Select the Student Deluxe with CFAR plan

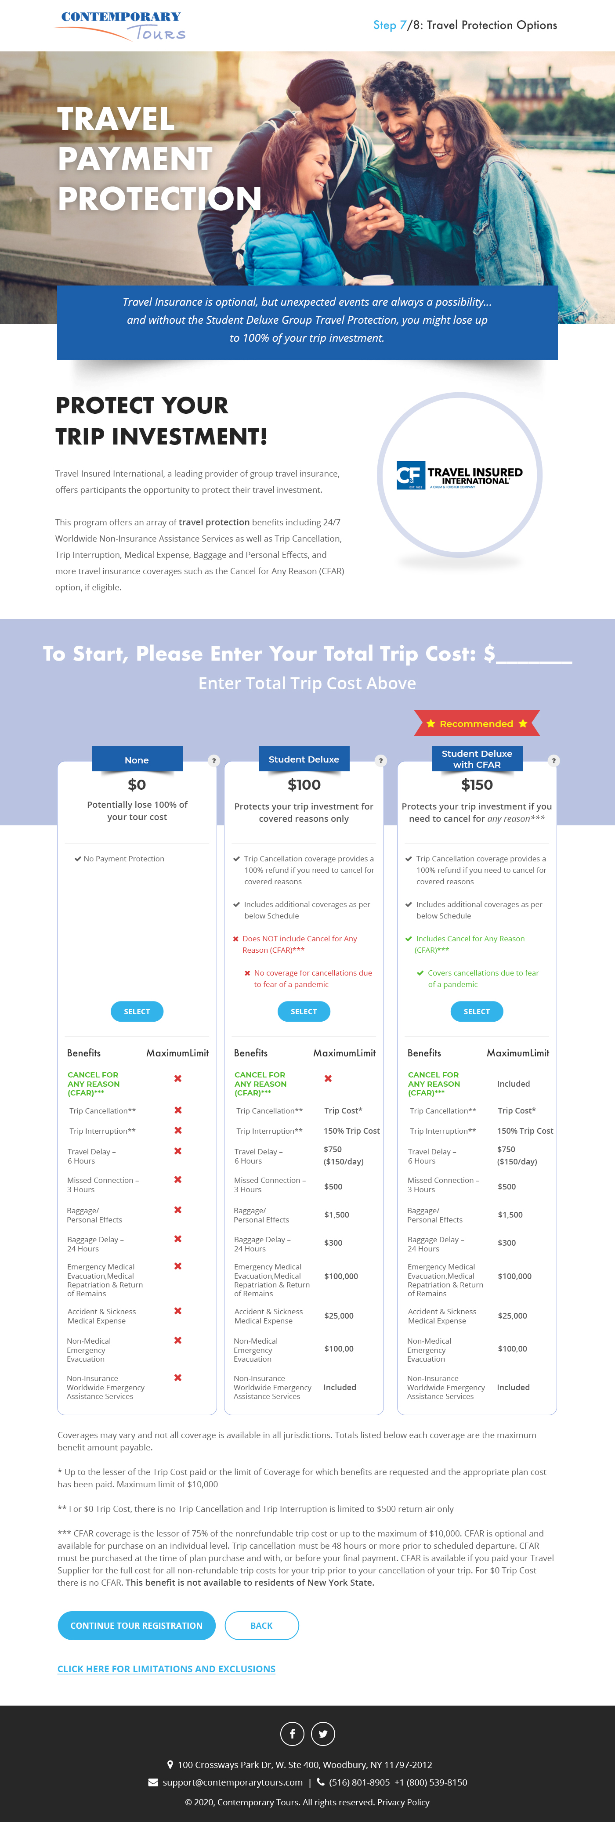tap(476, 1011)
